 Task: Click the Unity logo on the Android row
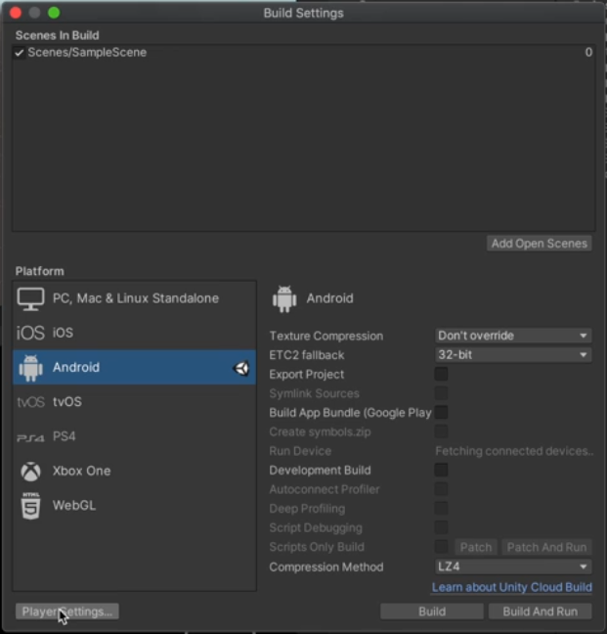tap(241, 368)
